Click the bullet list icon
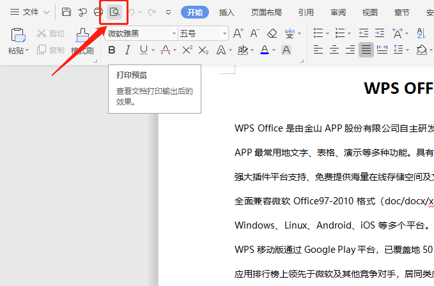The height and width of the screenshot is (286, 434). pyautogui.click(x=318, y=33)
